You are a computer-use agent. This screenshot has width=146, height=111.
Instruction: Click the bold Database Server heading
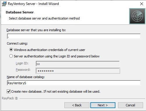pyautogui.click(x=20, y=12)
